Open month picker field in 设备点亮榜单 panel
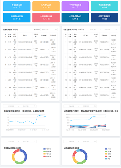Image resolution: width=121 pixels, height=168 pixels. point(49,30)
